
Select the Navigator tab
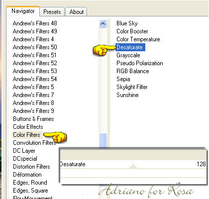click(23, 11)
